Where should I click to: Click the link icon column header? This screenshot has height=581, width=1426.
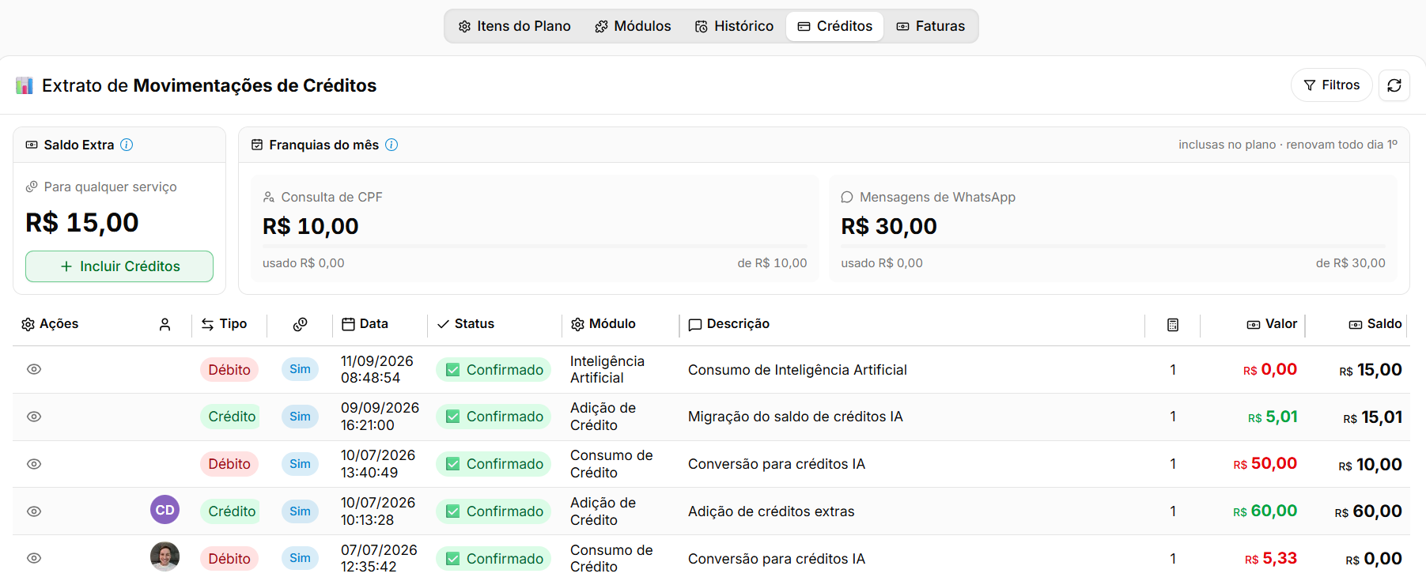pos(300,324)
